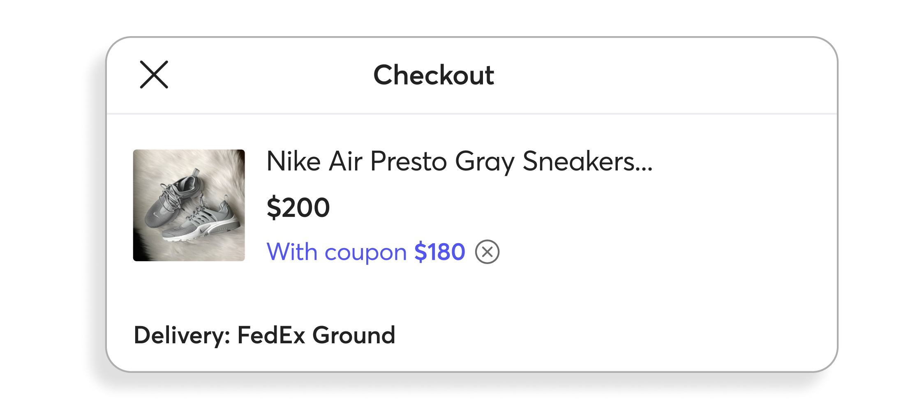This screenshot has width=924, height=409.
Task: Open the gray sneakers product thumbnail
Action: [189, 205]
